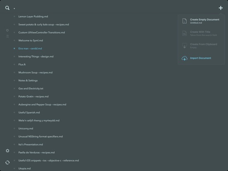Click the plus add-document icon

coord(221,8)
